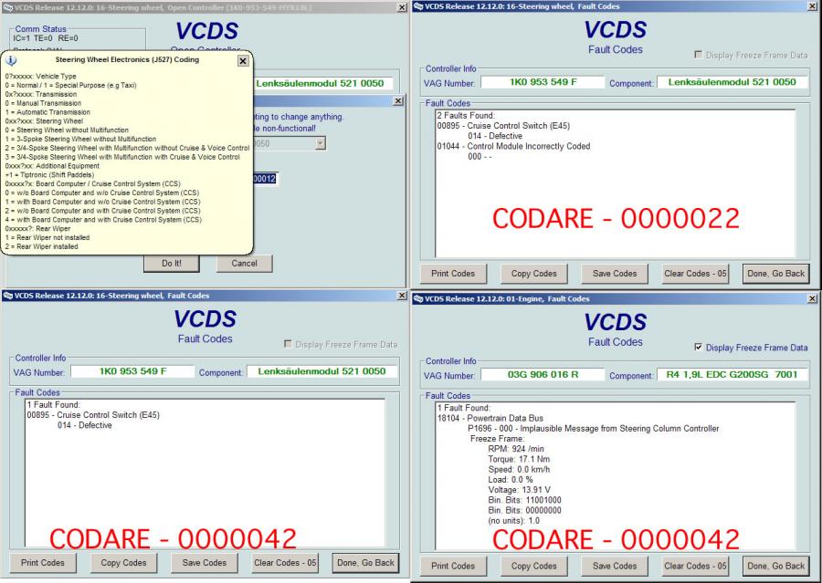
Task: Click the VAG Number field showing 03G 906 016 R
Action: [543, 375]
